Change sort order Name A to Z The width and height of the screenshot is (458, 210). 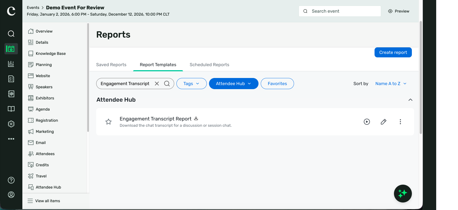point(391,84)
